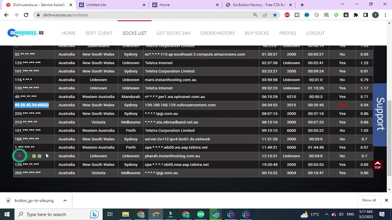Screen dimensions: 392x220
Task: Click the server-2o-r12.ipv4.lon01.ds.network hostname
Action: tap(177, 139)
